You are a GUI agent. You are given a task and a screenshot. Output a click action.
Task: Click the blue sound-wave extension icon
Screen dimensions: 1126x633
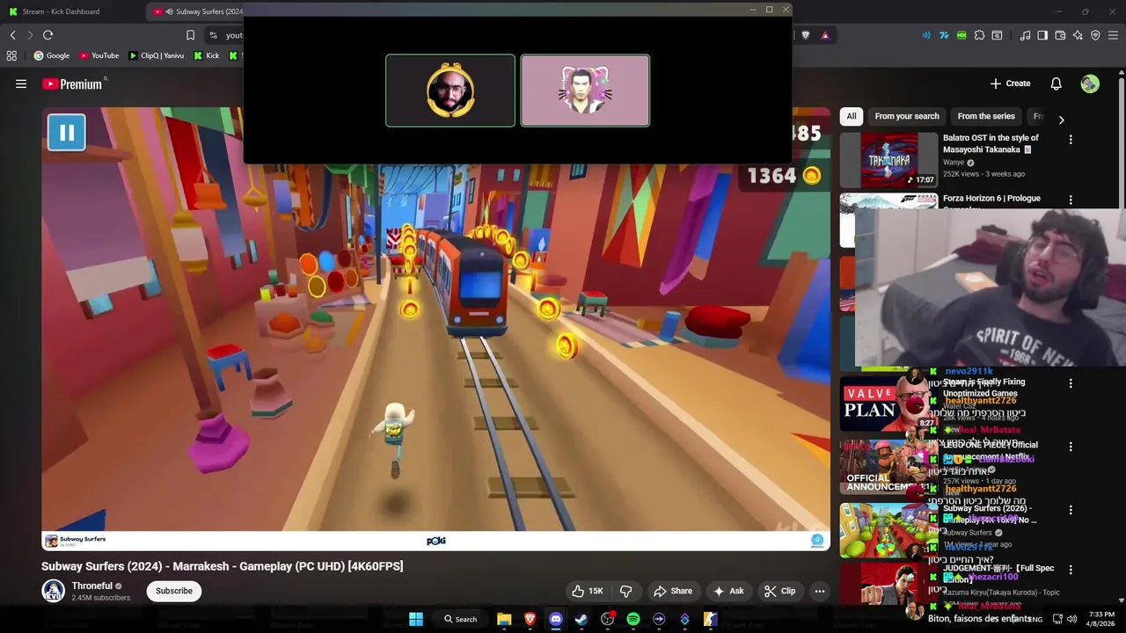coord(926,35)
